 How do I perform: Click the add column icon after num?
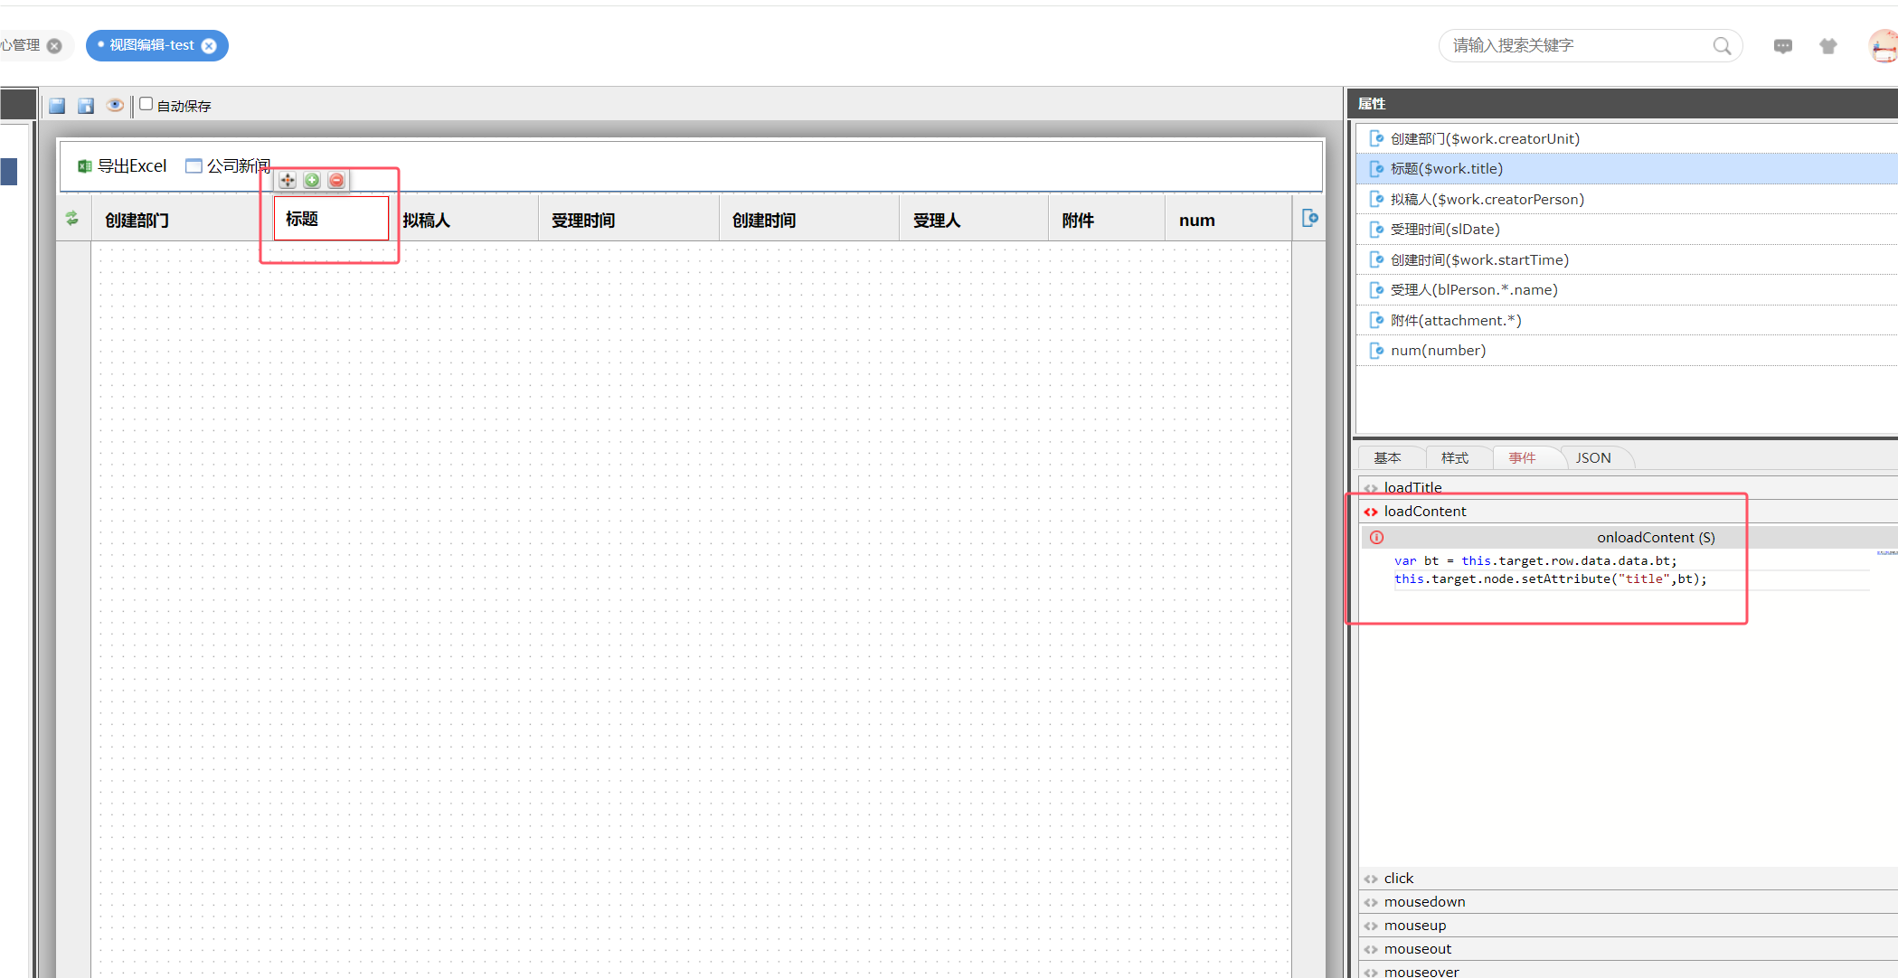pos(1309,218)
